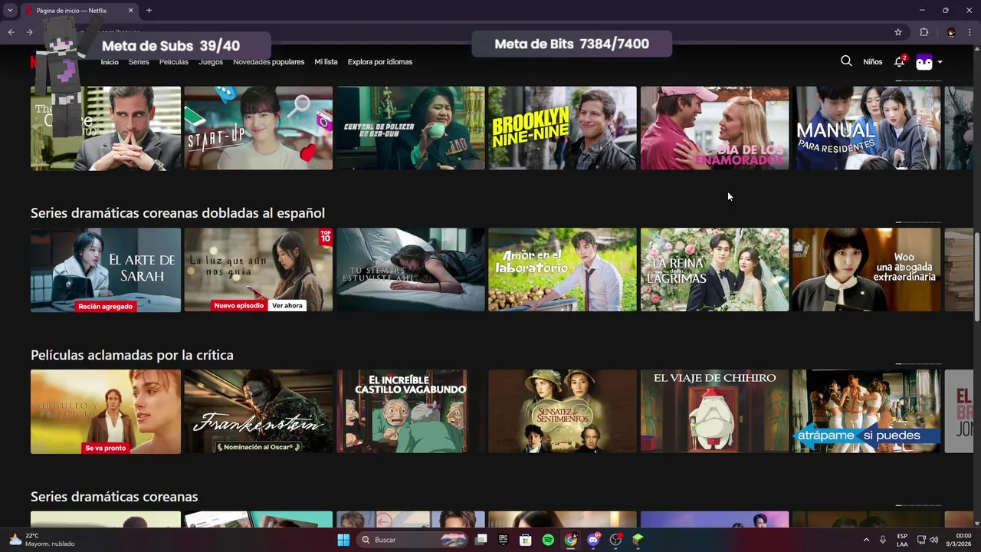Open the weather widget on the taskbar

[42, 540]
